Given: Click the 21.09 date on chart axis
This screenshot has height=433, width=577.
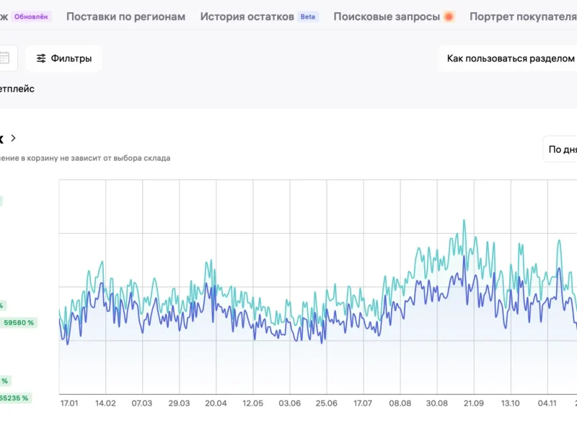Looking at the screenshot, I should pos(473,403).
